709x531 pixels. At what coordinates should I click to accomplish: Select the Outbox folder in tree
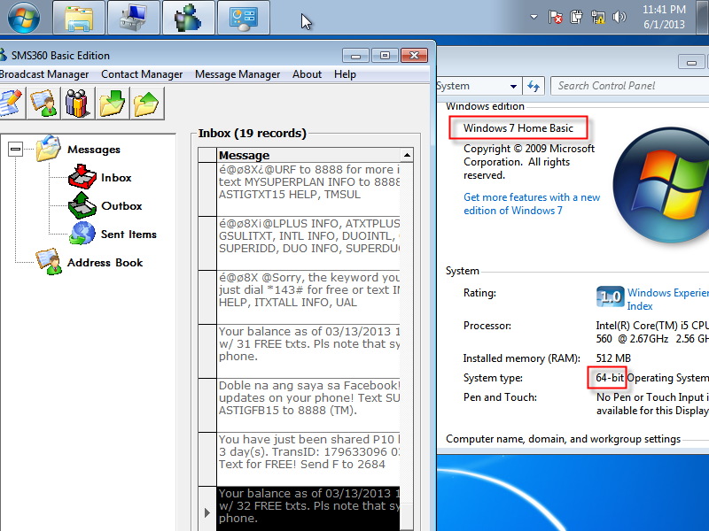[x=121, y=206]
